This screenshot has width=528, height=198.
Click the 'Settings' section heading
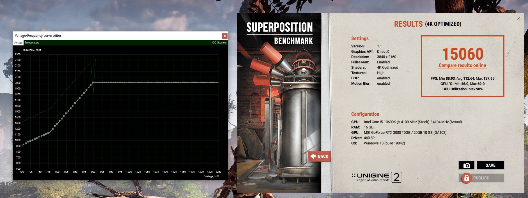pyautogui.click(x=360, y=38)
